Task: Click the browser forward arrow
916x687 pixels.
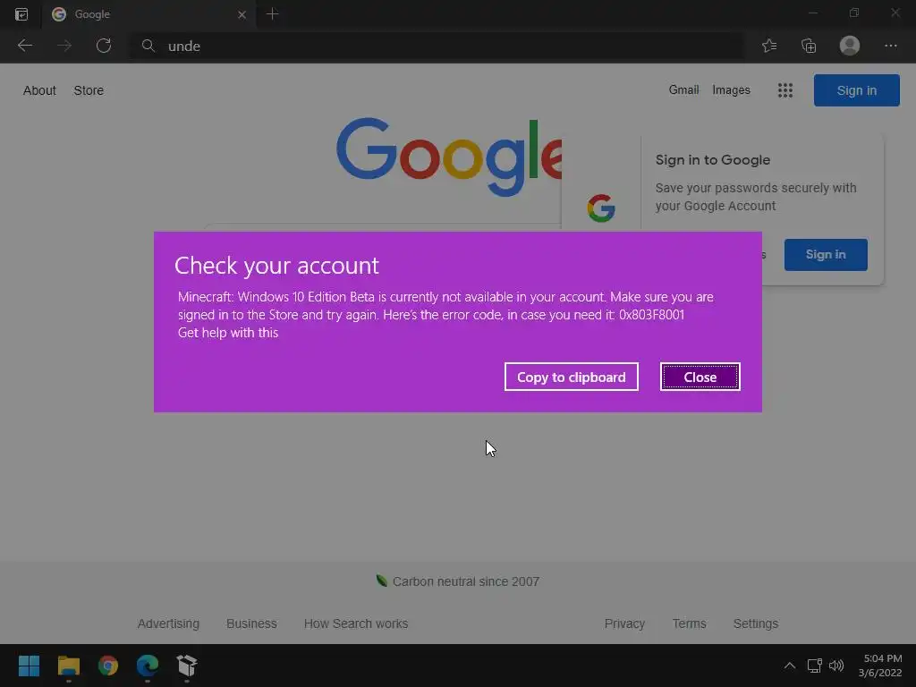Action: 64,46
